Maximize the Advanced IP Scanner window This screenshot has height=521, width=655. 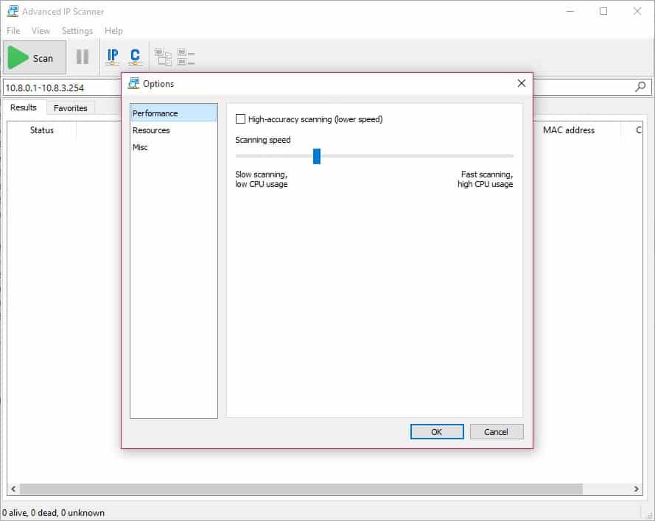point(603,11)
